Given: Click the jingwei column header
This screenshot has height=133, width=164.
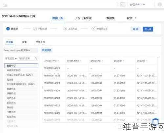Looking at the screenshot, I should click(x=141, y=61).
